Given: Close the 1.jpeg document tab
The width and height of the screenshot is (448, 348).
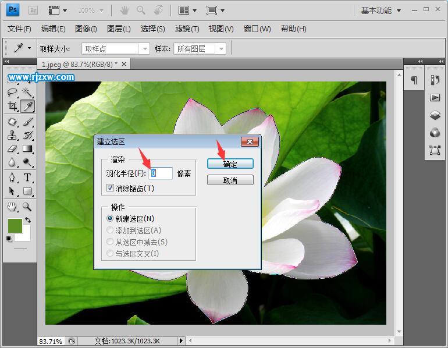Looking at the screenshot, I should tap(124, 64).
